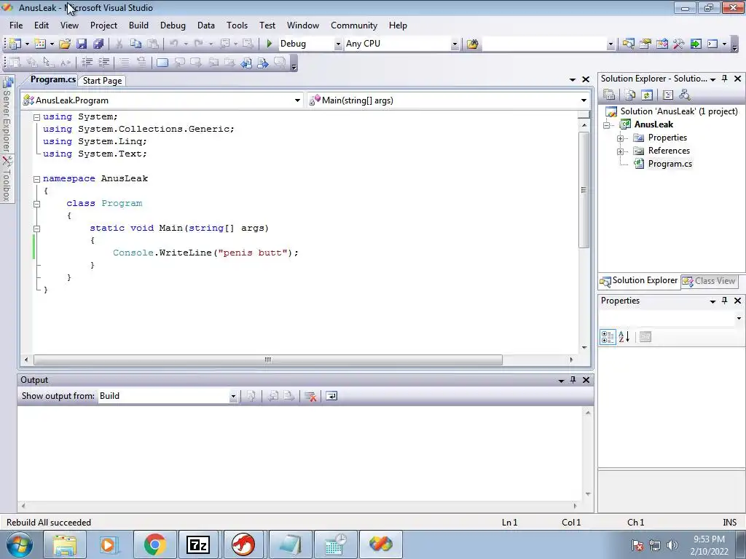This screenshot has width=746, height=559.
Task: Open the Toolbox hammer and wrench icon
Action: pos(678,44)
